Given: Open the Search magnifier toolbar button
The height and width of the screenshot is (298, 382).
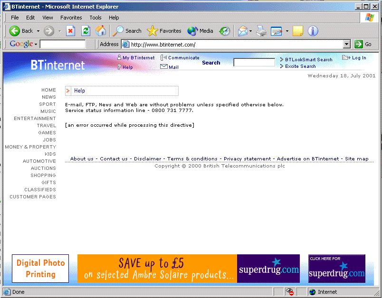Looking at the screenshot, I should pyautogui.click(x=127, y=31).
